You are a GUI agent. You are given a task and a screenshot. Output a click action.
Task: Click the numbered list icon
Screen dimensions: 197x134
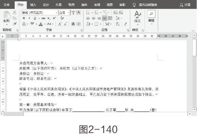(x=96, y=12)
